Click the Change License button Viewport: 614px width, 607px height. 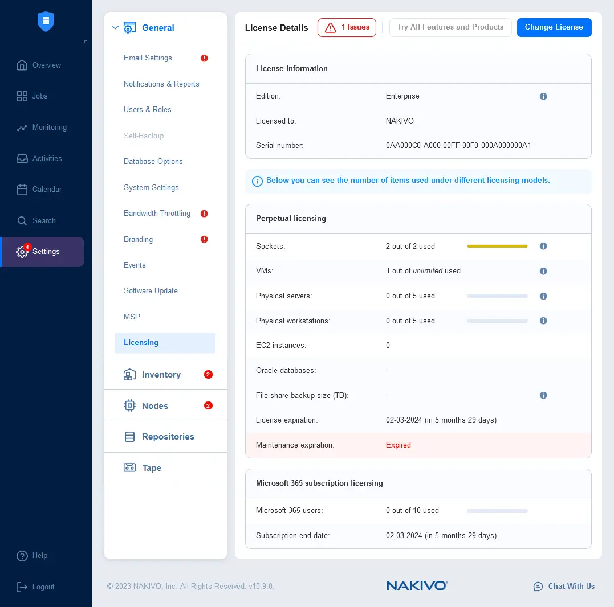[554, 28]
